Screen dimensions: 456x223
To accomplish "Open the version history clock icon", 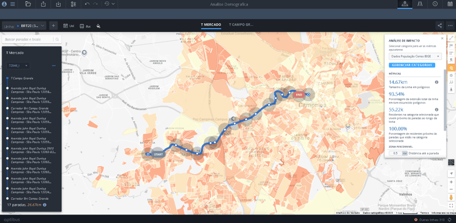I will coord(107,4).
